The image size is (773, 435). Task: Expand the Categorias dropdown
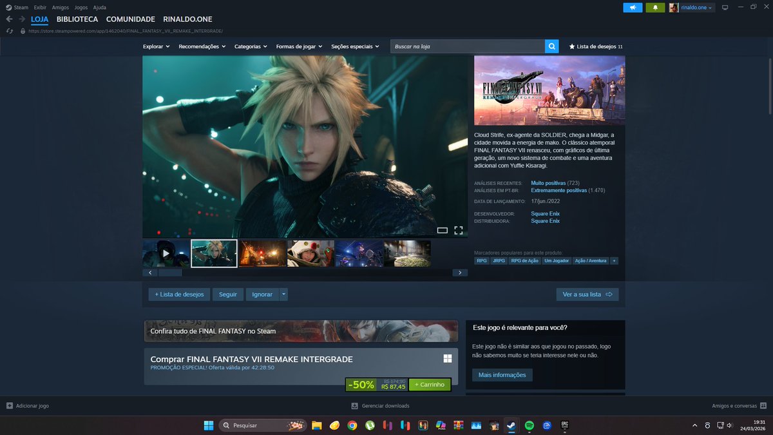click(251, 46)
